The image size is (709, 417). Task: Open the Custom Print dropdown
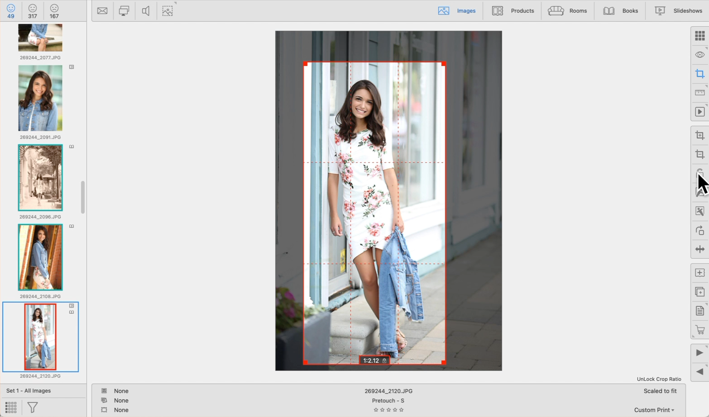pyautogui.click(x=654, y=410)
